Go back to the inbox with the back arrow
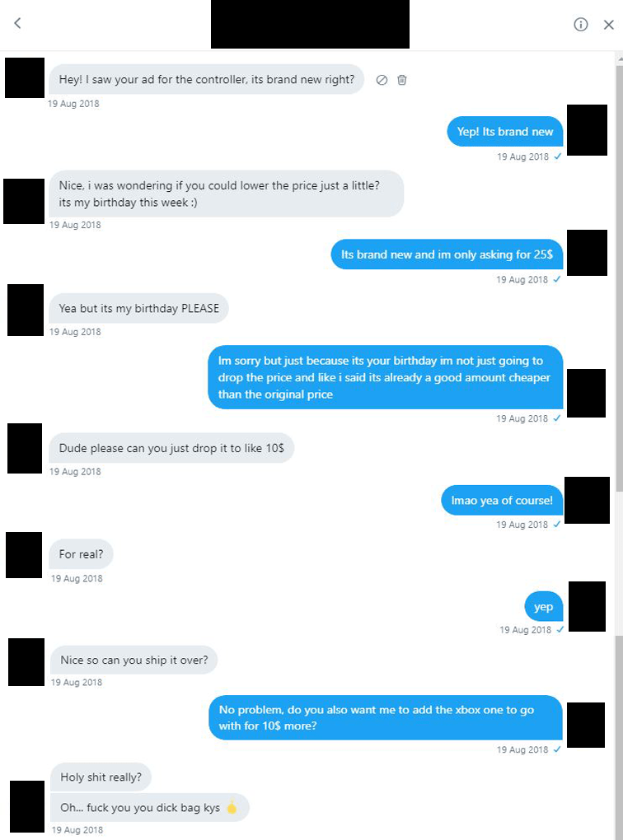Viewport: 623px width, 840px height. tap(16, 24)
